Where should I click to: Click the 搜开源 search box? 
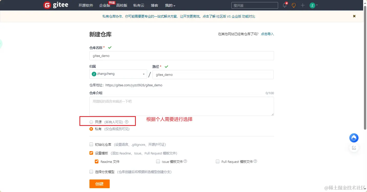(x=255, y=5)
